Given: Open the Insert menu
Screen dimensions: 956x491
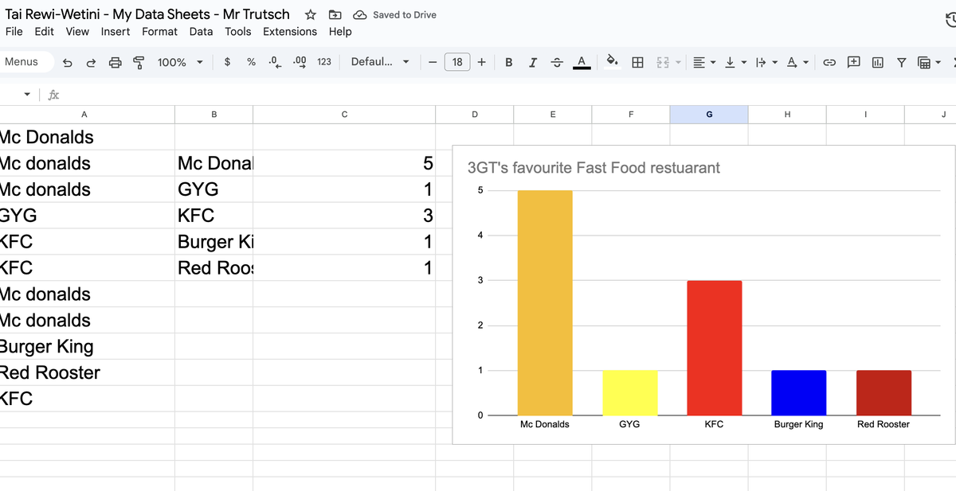Looking at the screenshot, I should click(x=116, y=32).
